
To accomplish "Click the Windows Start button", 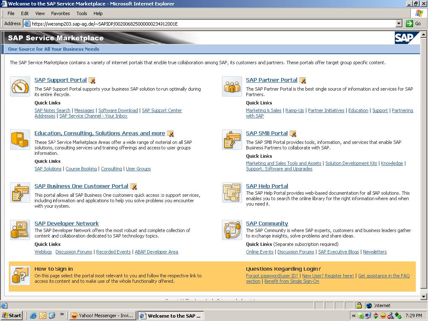I will point(12,316).
